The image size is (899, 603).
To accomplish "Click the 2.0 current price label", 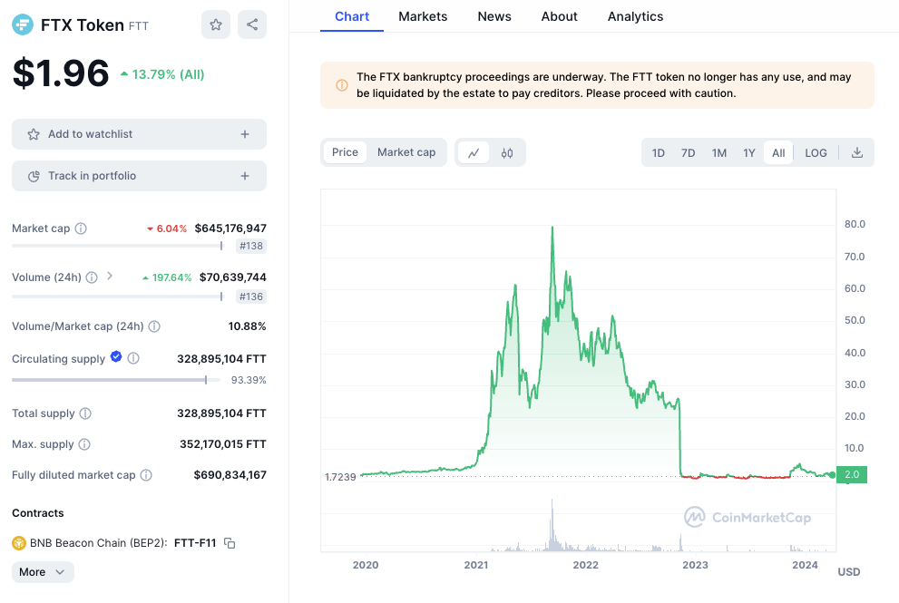I will 852,474.
